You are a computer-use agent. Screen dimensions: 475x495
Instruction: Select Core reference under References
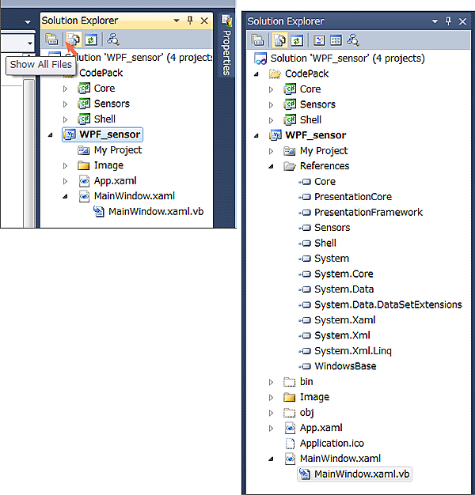(325, 182)
